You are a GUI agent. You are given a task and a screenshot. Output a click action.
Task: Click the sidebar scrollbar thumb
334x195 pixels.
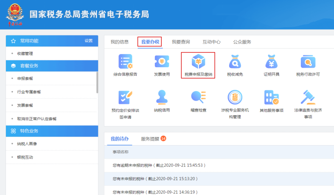pyautogui.click(x=97, y=82)
